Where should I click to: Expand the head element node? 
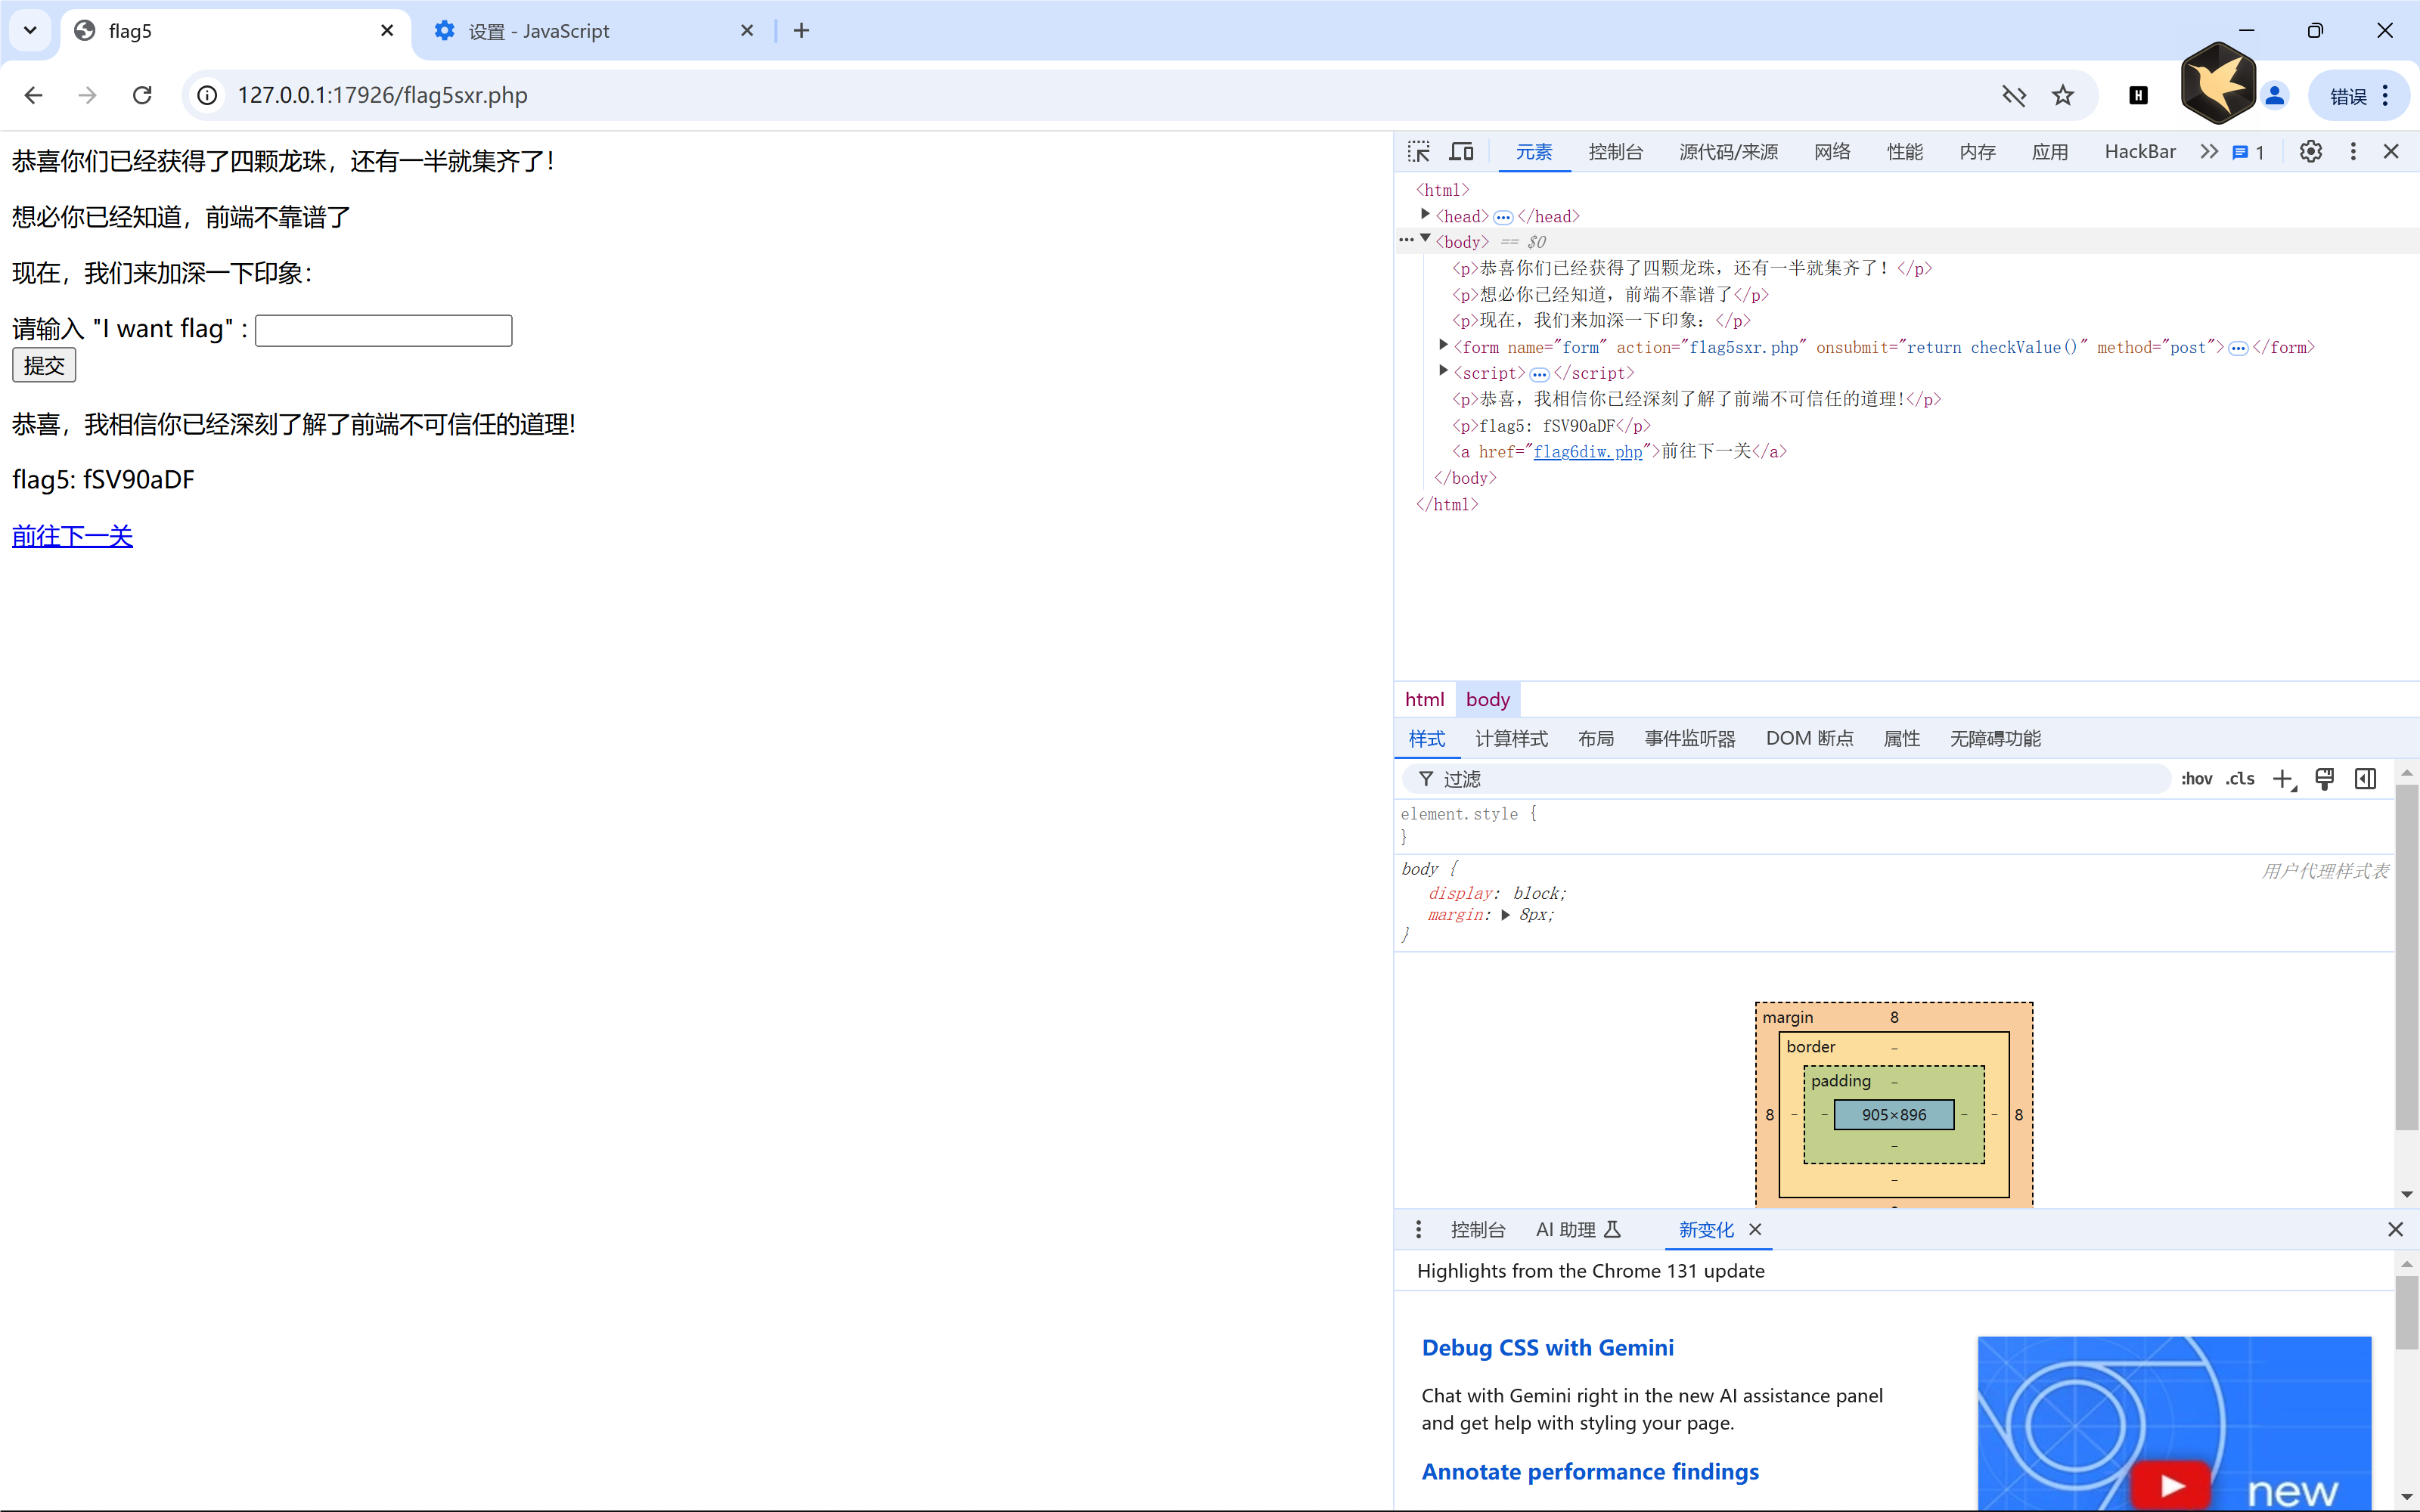pyautogui.click(x=1425, y=215)
